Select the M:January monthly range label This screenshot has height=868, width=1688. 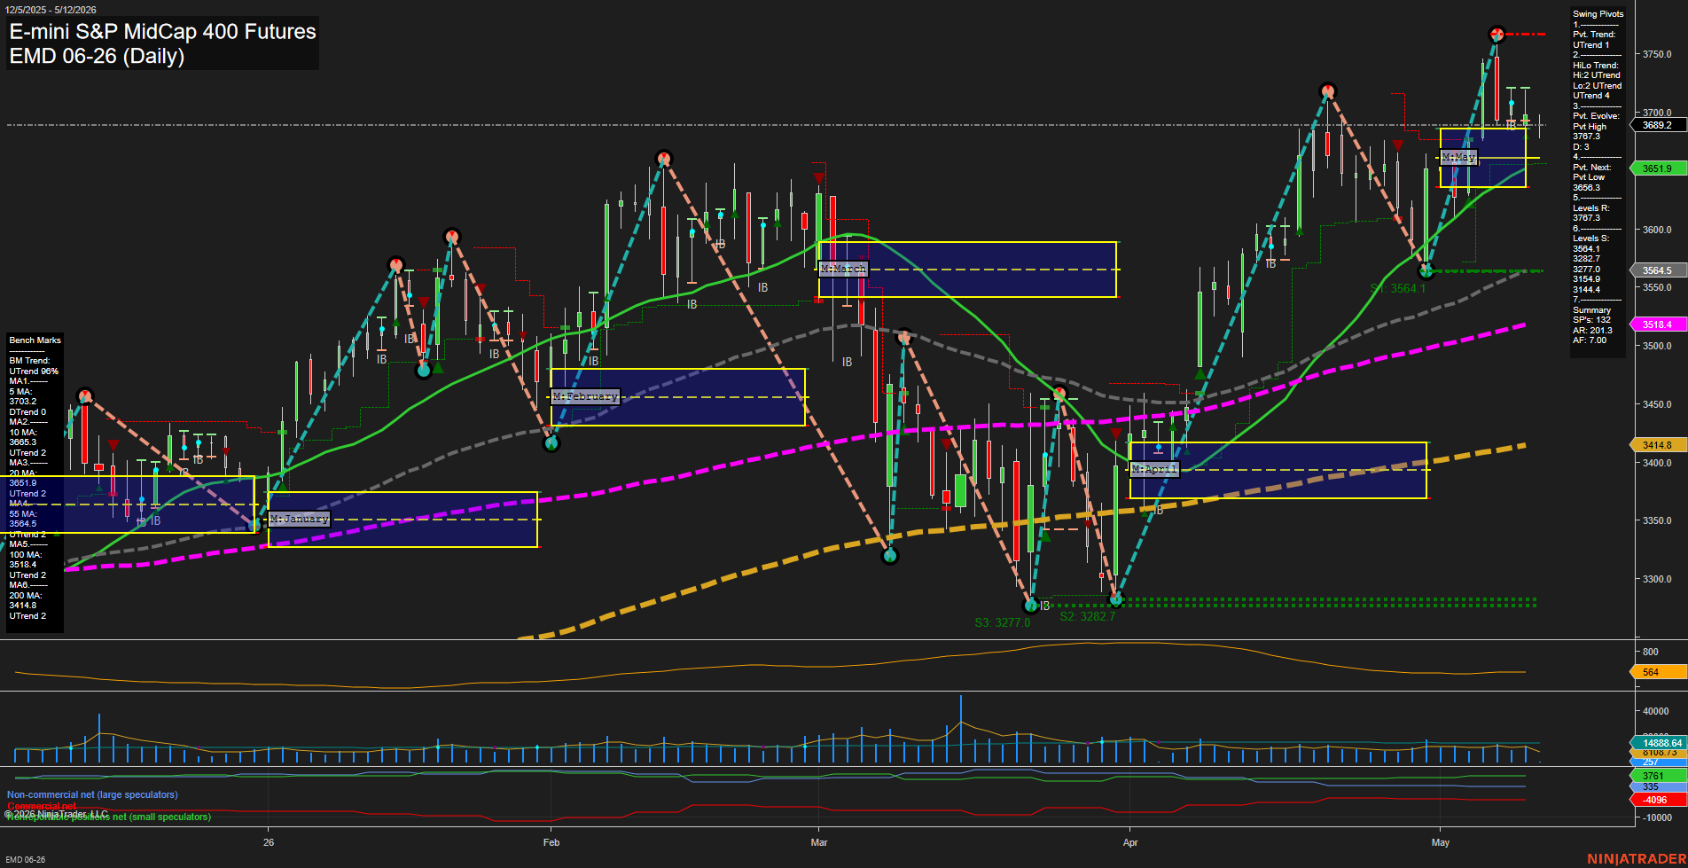300,519
